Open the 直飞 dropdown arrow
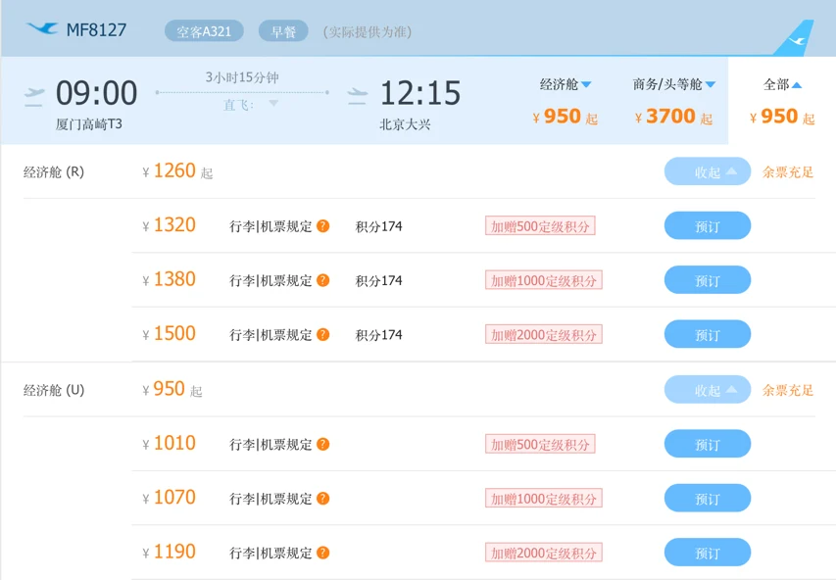 click(x=273, y=103)
